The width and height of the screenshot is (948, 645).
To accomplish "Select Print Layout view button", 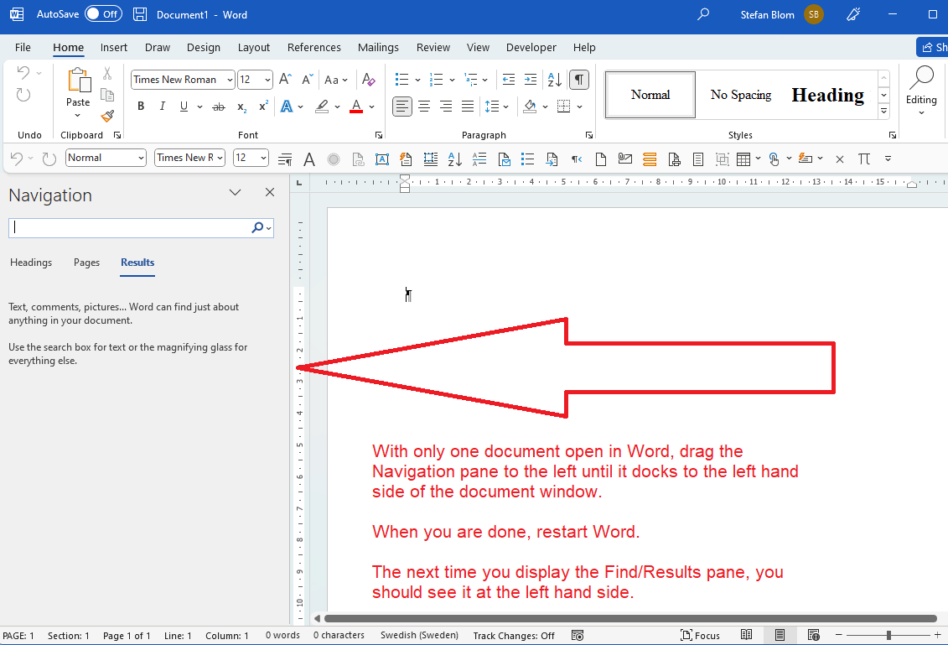I will [x=780, y=635].
